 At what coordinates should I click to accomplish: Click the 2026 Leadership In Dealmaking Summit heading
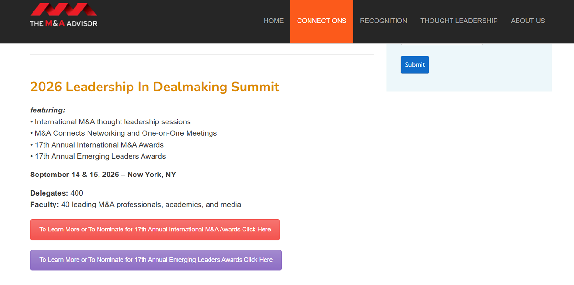point(155,87)
